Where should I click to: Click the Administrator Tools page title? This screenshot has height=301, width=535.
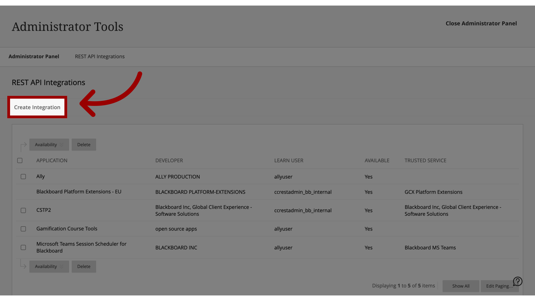(67, 27)
